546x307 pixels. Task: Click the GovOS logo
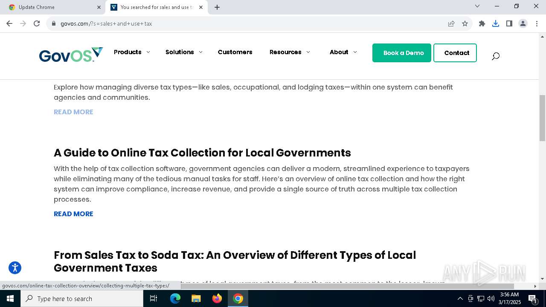[x=71, y=55]
